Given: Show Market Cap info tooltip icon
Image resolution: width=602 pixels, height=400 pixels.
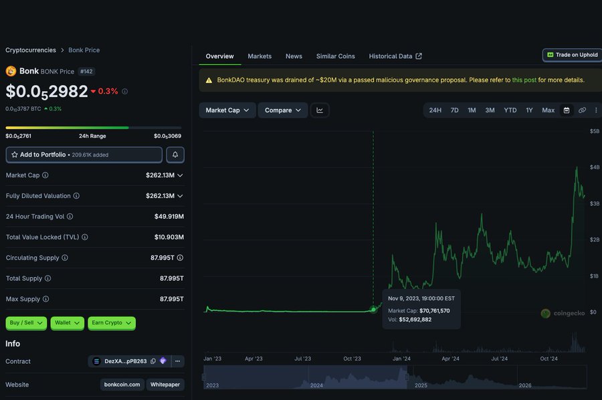Looking at the screenshot, I should 45,175.
